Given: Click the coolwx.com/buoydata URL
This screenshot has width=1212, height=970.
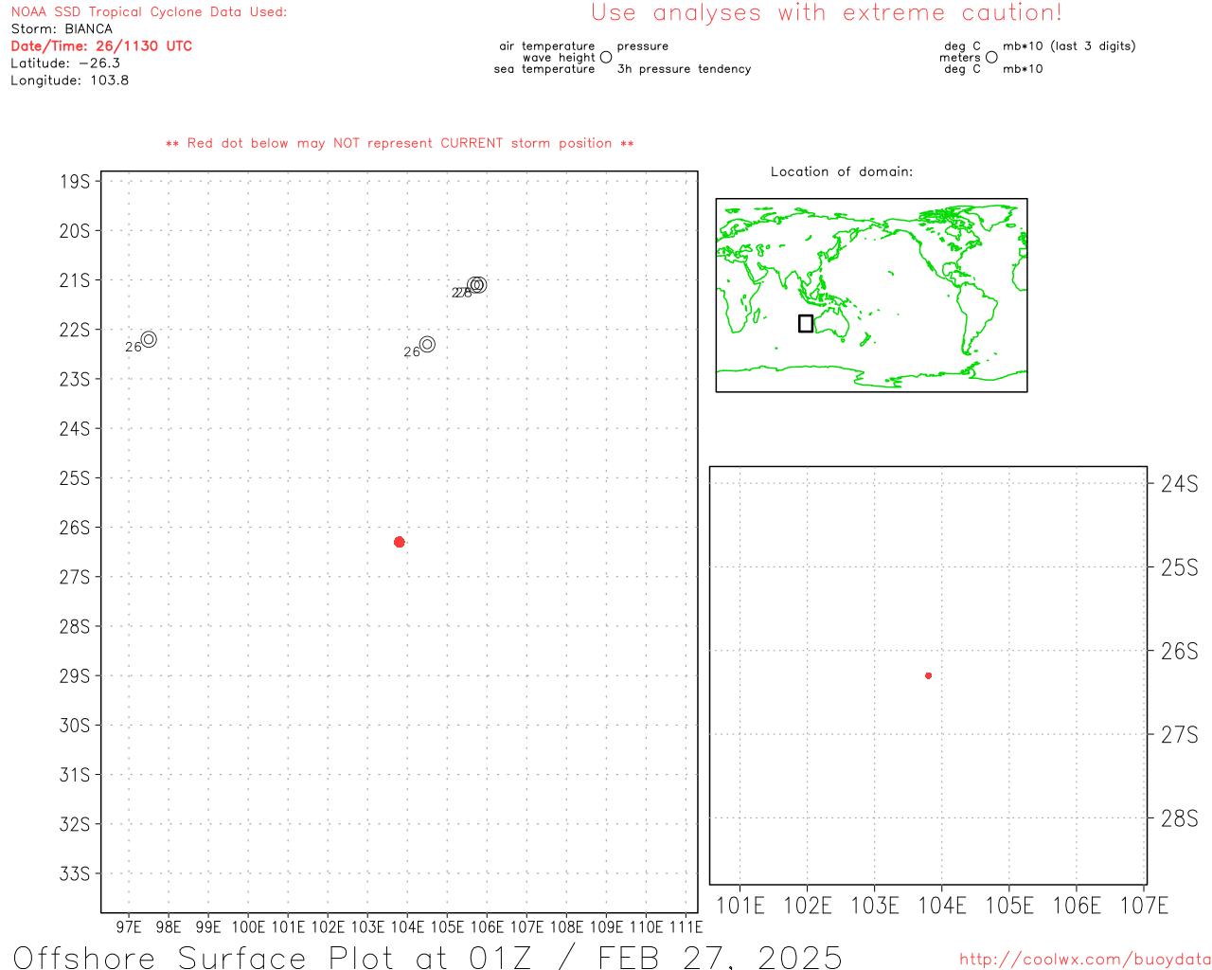Looking at the screenshot, I should point(1085,960).
